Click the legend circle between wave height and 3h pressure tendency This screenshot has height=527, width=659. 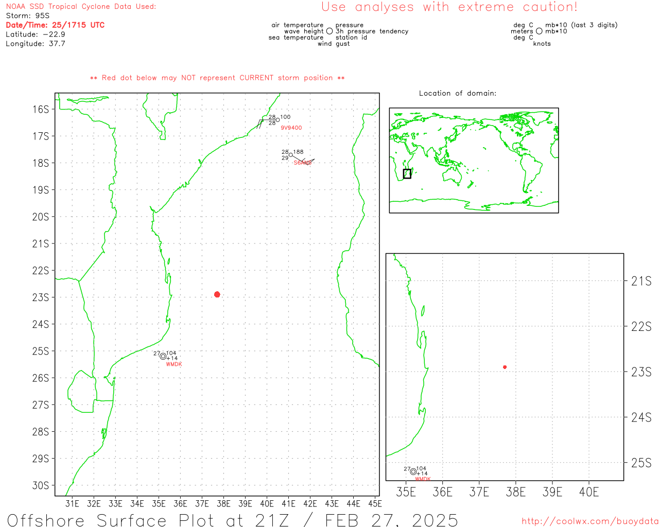(329, 31)
